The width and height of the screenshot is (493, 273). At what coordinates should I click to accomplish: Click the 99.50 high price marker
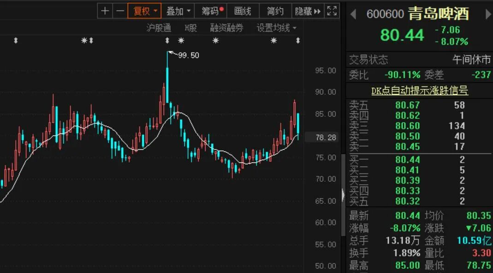(188, 55)
